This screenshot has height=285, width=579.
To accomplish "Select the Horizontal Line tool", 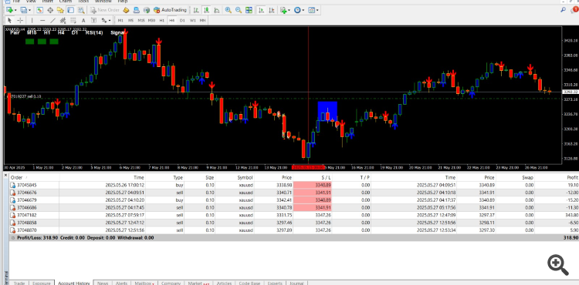I will coord(42,20).
